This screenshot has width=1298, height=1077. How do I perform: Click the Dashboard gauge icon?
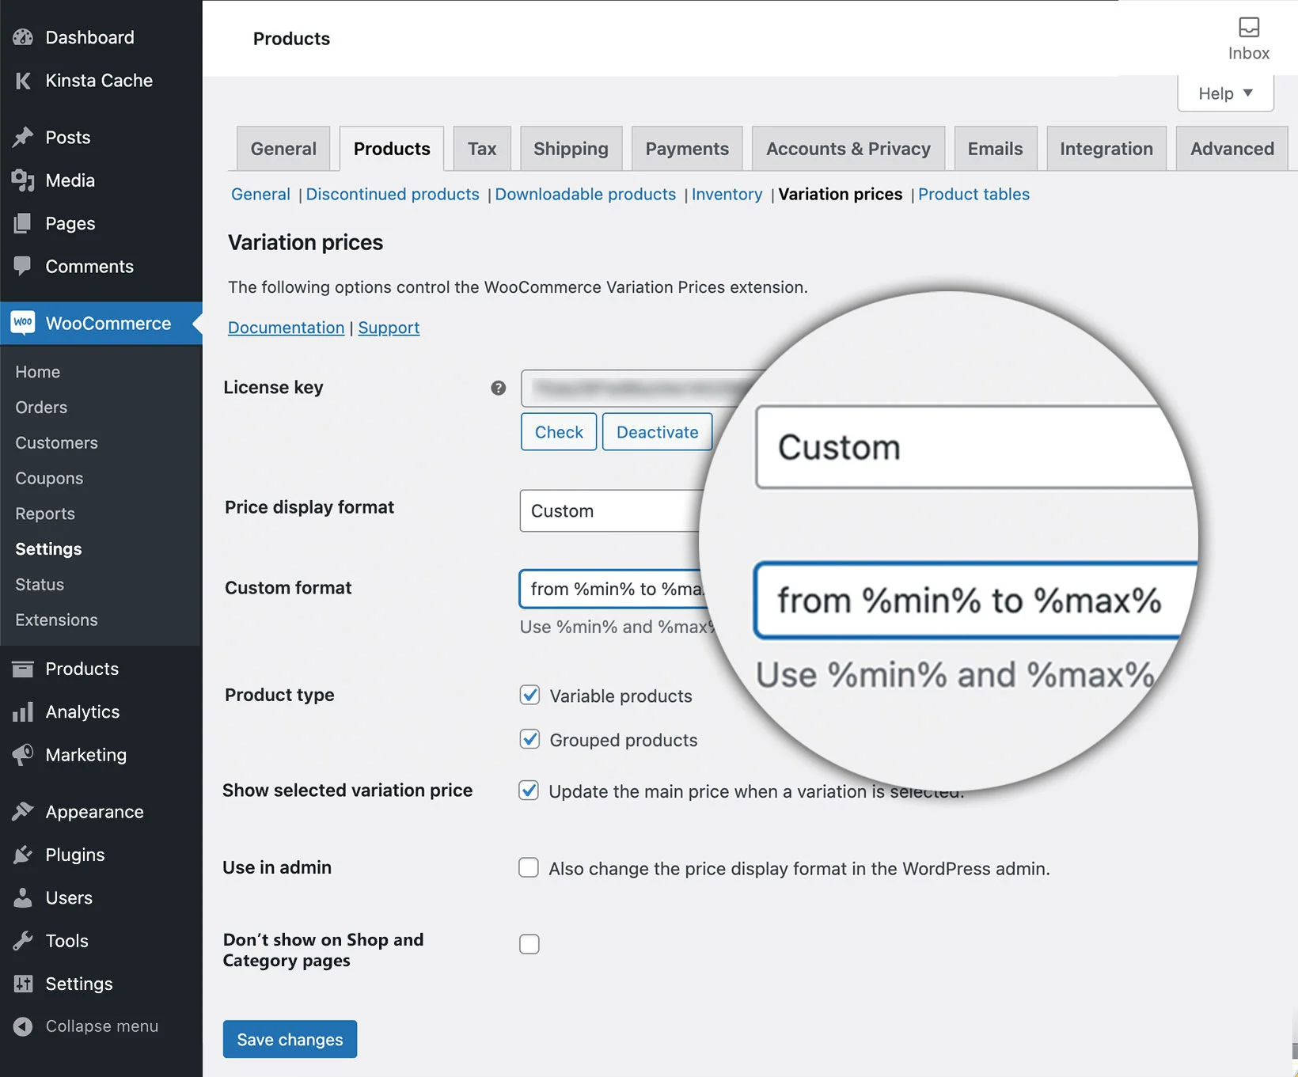23,37
